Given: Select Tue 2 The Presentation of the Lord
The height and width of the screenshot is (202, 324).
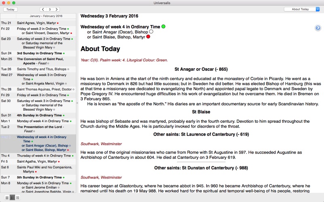Looking at the screenshot, I should point(38,129).
